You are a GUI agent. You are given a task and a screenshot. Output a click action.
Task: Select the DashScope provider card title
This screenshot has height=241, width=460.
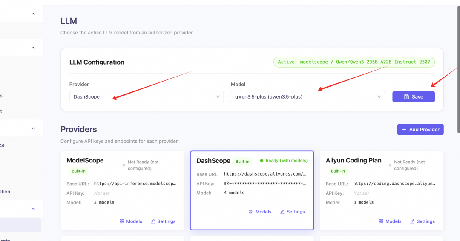pos(213,161)
